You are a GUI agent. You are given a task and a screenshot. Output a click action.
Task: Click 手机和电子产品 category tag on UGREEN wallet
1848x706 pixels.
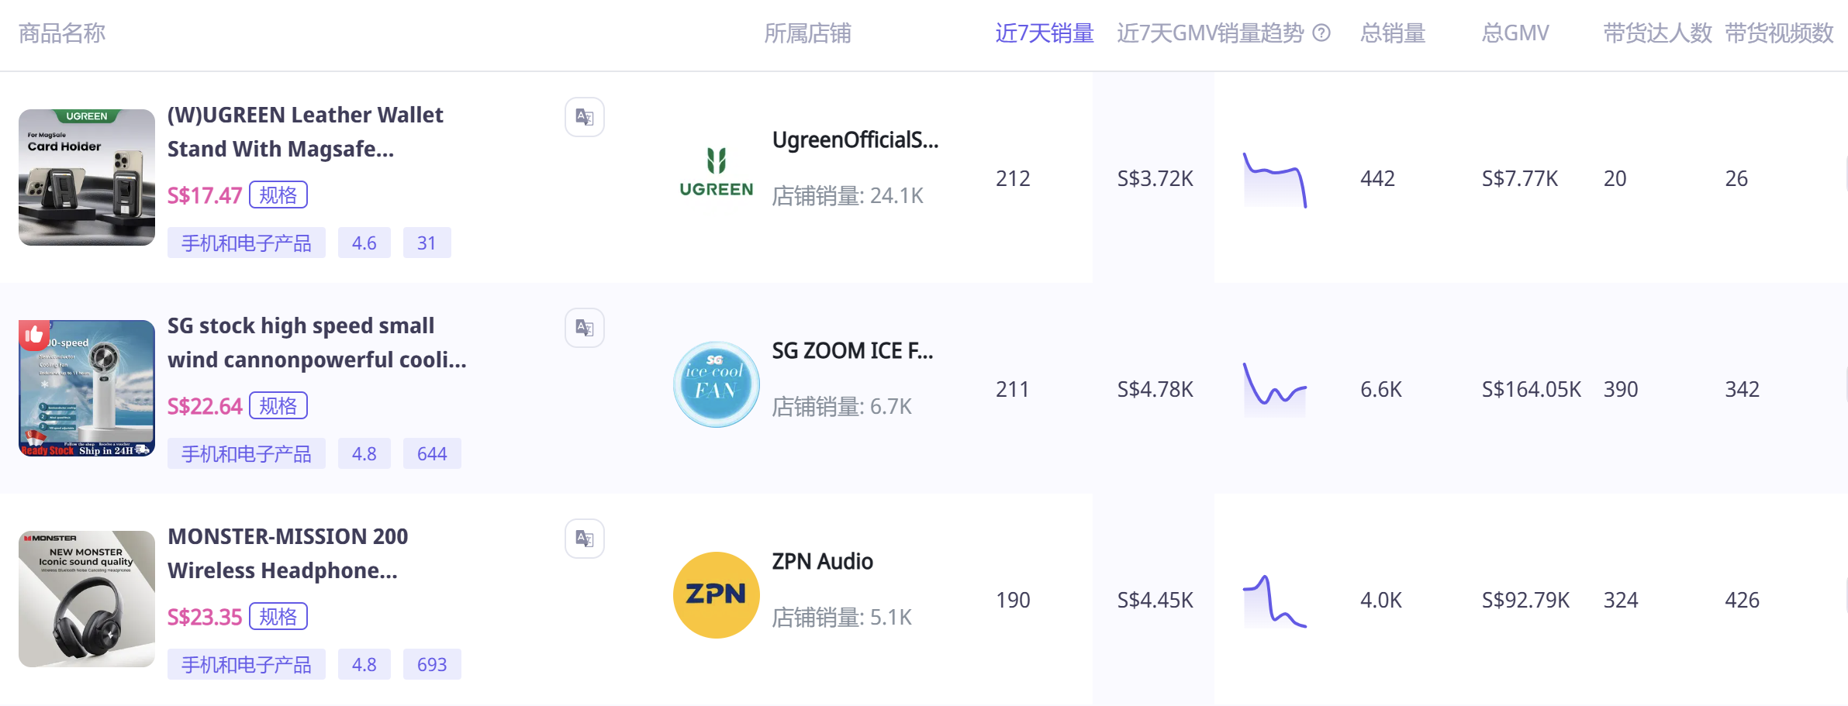tap(247, 243)
